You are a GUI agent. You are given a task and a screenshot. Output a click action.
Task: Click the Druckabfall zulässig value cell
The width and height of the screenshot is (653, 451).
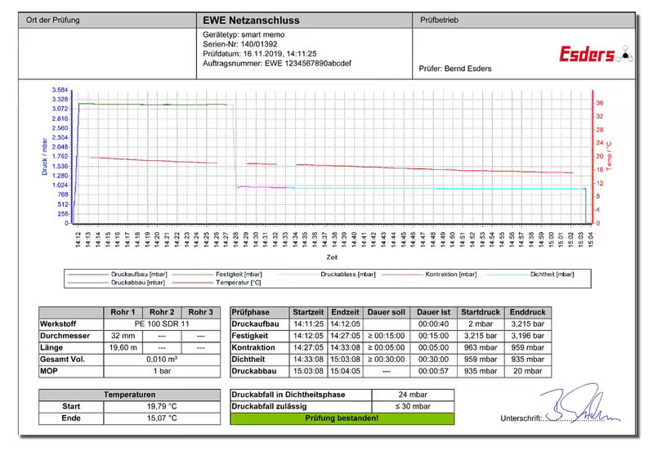pos(413,406)
